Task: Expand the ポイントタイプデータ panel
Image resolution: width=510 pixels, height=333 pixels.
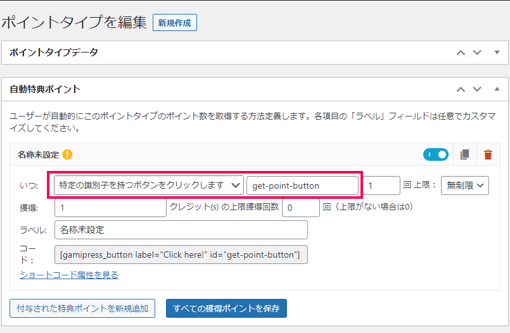Action: click(x=497, y=53)
